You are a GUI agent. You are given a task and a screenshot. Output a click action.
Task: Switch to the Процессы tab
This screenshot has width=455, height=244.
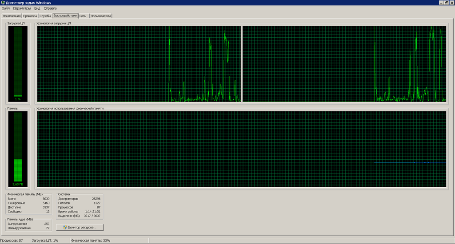[x=30, y=16]
